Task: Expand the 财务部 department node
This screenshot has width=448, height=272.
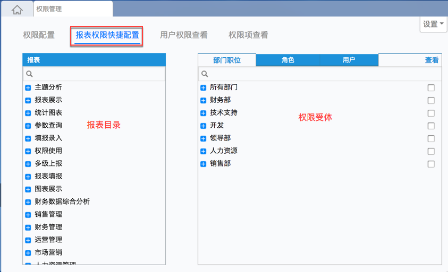Action: (x=203, y=100)
